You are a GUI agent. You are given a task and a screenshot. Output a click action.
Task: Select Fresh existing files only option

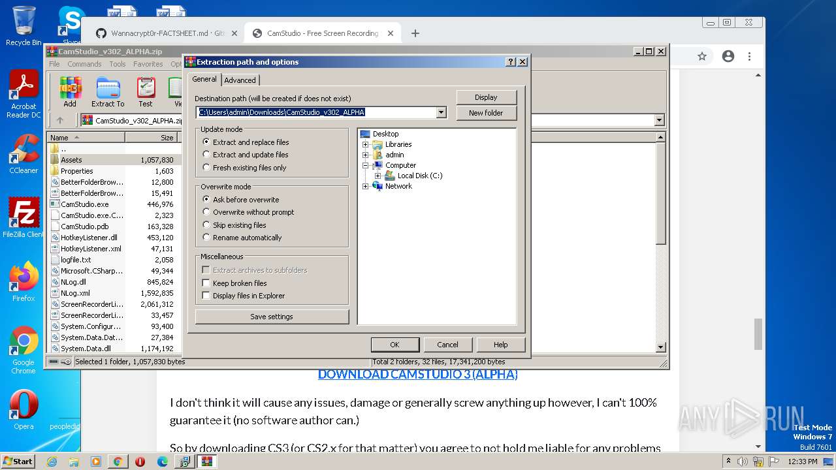click(x=244, y=168)
